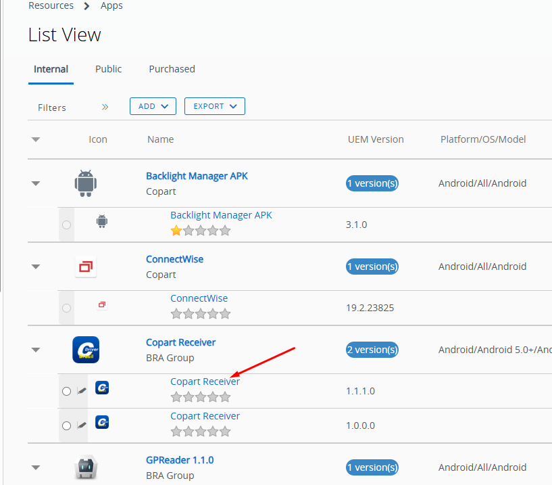Open the ConnectWise version 19.2.23825 link
Viewport: 552px width, 485px height.
(199, 298)
